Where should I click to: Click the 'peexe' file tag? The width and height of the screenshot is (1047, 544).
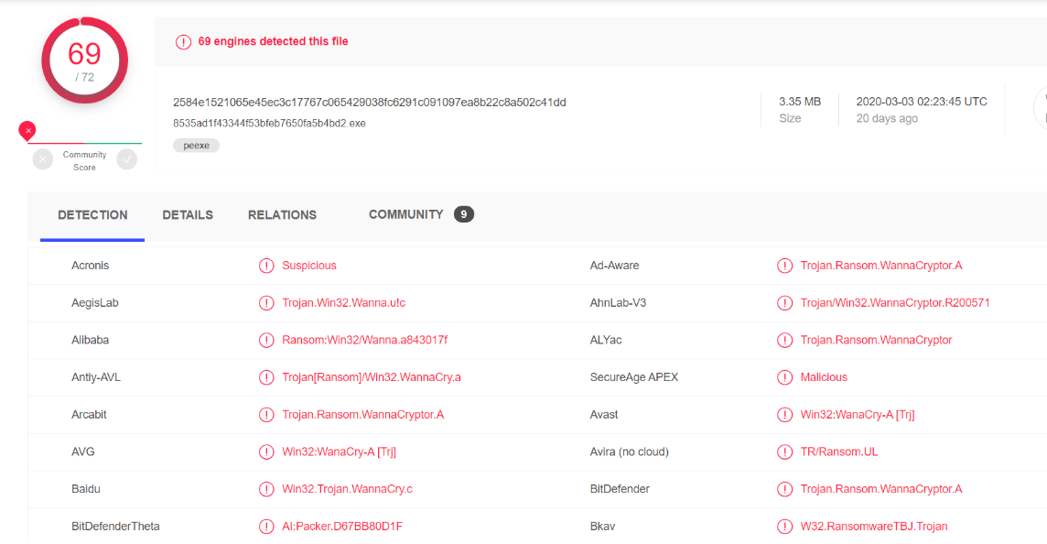(196, 146)
